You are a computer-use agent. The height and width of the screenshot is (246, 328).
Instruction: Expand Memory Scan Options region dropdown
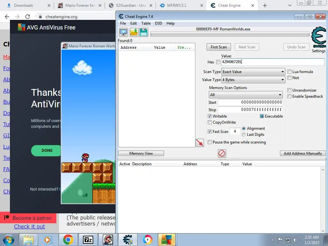tap(246, 95)
